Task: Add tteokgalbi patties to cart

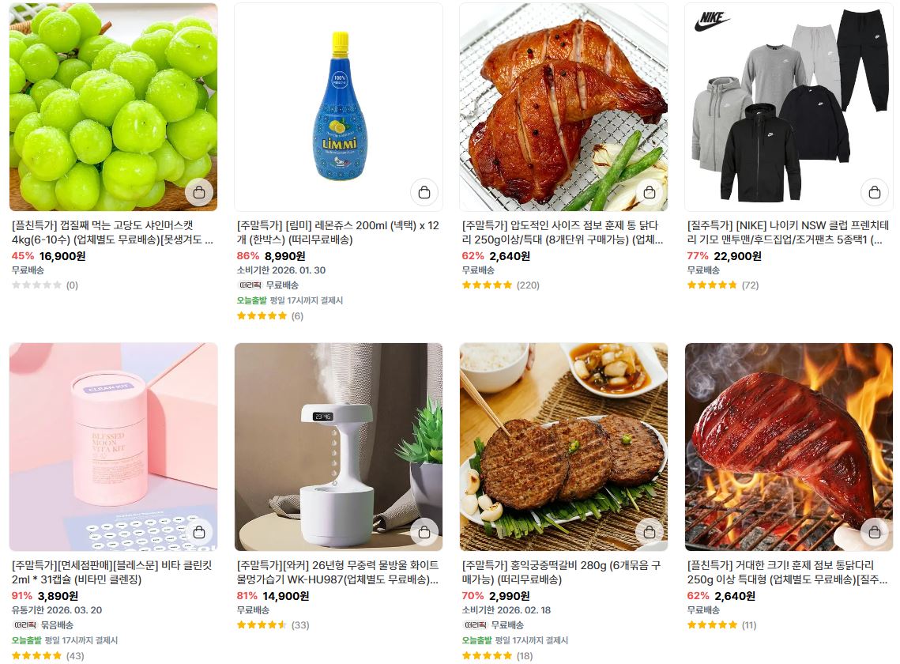Action: (650, 533)
